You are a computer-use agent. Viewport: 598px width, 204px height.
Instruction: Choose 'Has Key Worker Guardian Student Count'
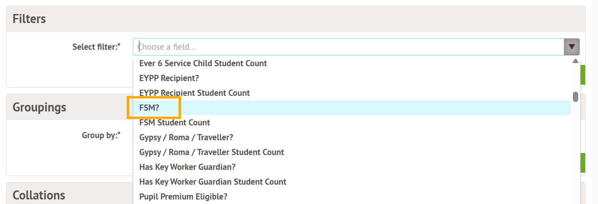point(213,182)
